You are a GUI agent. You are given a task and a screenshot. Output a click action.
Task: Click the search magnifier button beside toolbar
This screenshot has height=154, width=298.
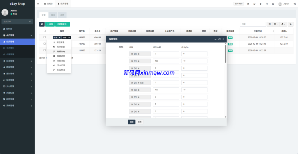tap(291, 24)
